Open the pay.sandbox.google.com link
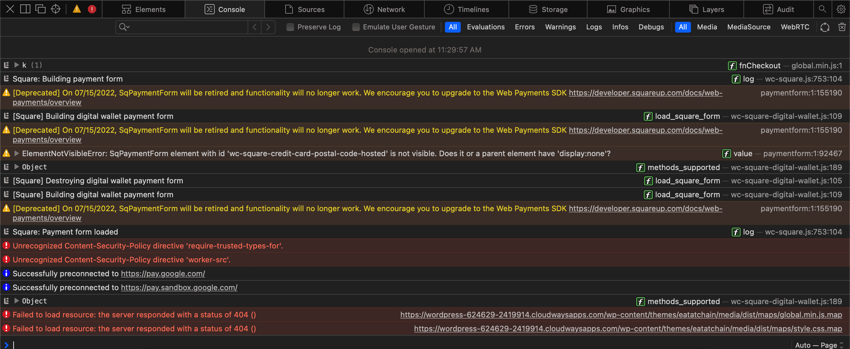 179,287
